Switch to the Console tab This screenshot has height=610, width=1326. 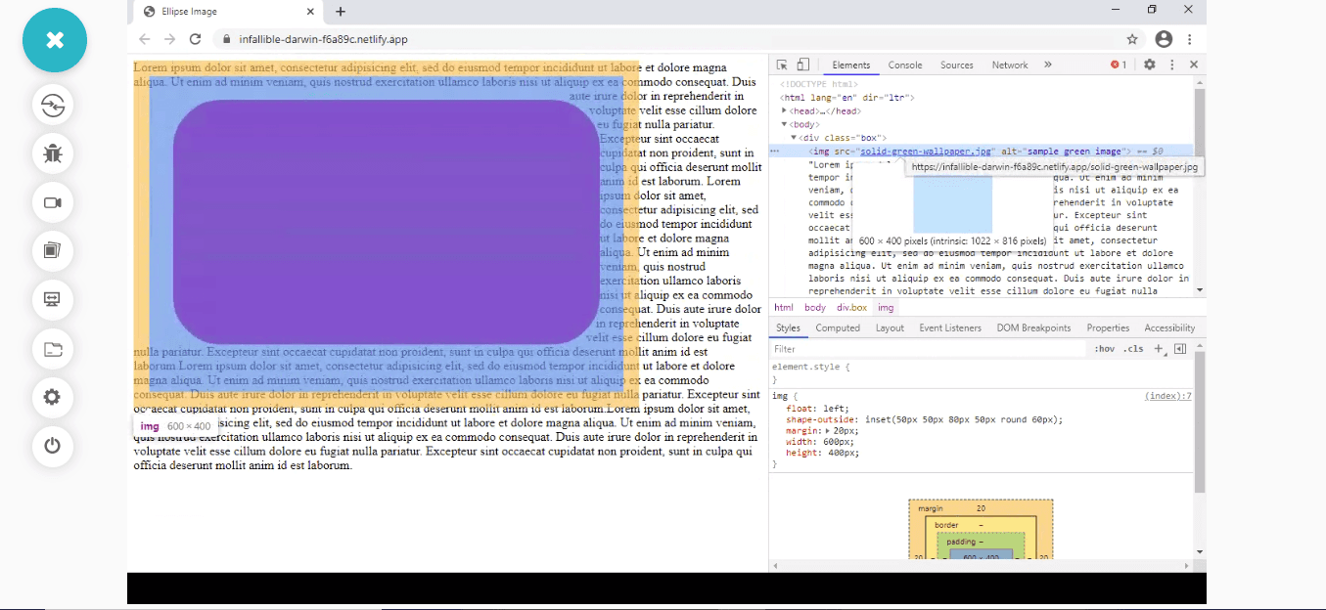coord(905,65)
